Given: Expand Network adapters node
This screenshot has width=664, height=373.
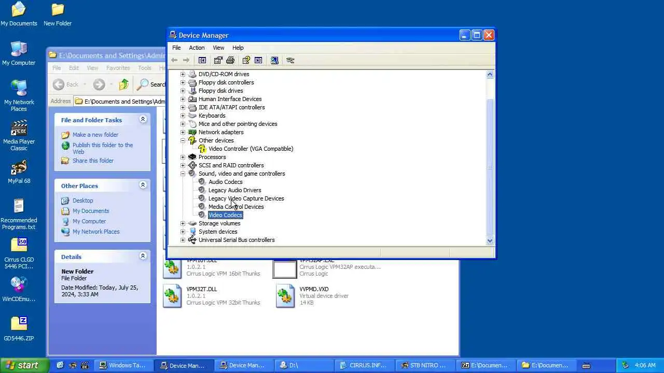Looking at the screenshot, I should click(x=183, y=132).
